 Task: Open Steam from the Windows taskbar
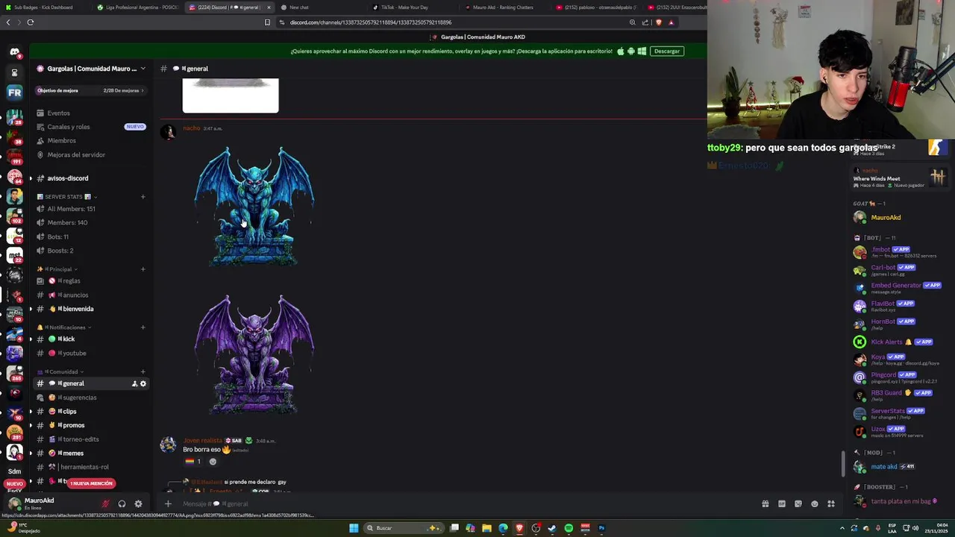552,528
